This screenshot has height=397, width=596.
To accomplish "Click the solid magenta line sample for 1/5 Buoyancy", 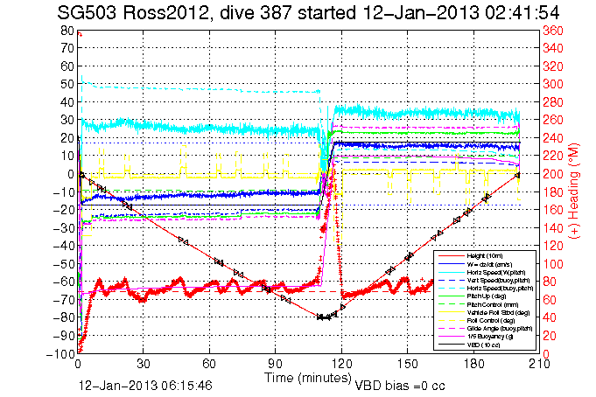I will 452,337.
